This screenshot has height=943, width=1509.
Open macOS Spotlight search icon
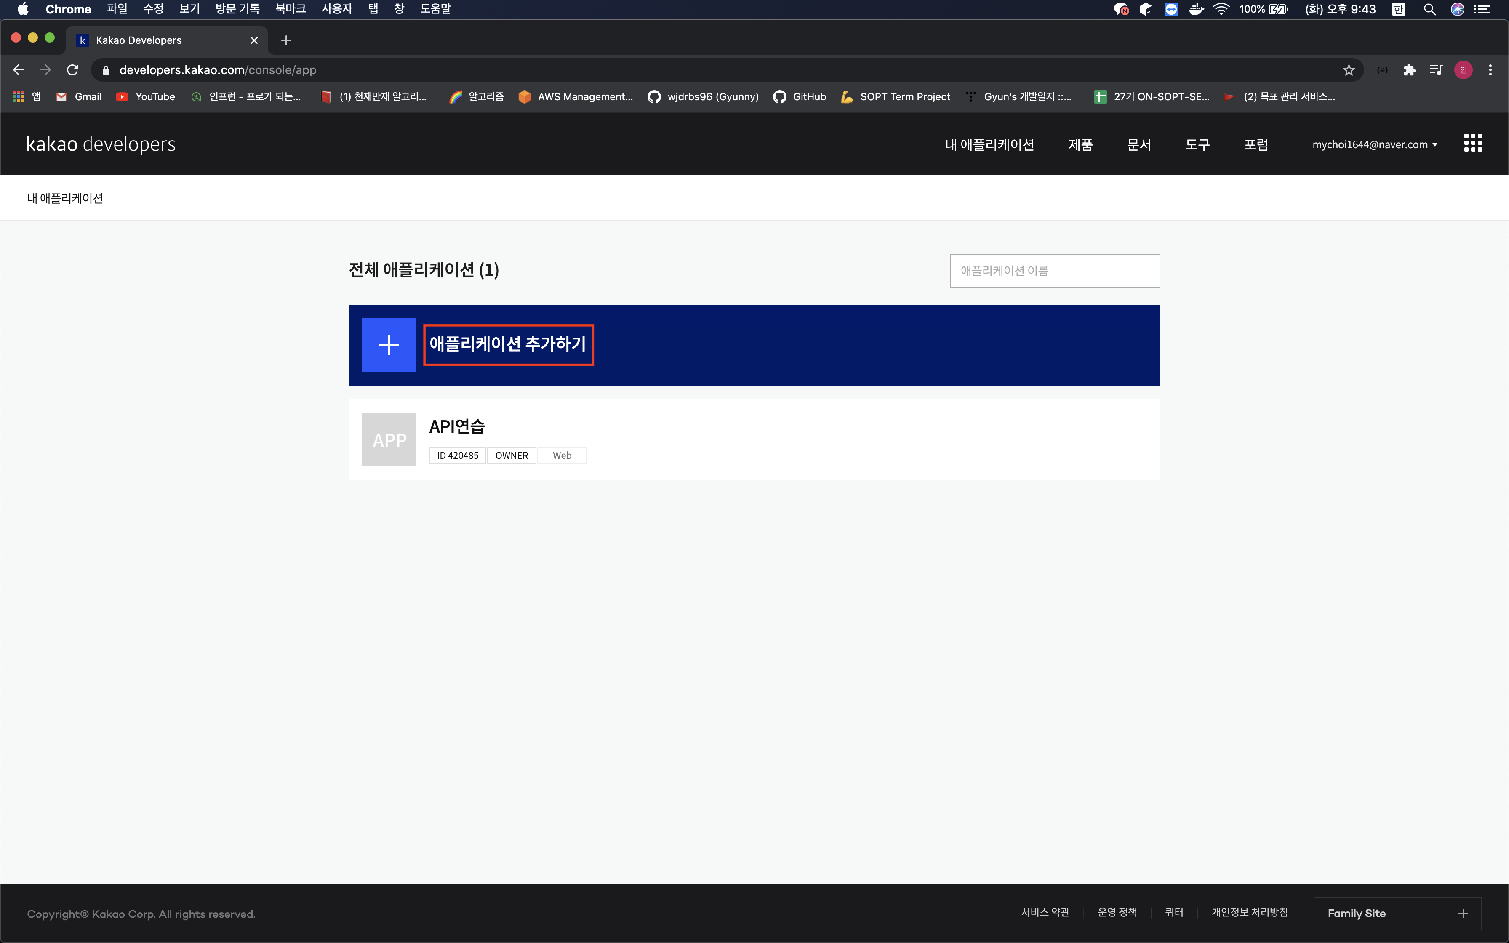(1429, 9)
